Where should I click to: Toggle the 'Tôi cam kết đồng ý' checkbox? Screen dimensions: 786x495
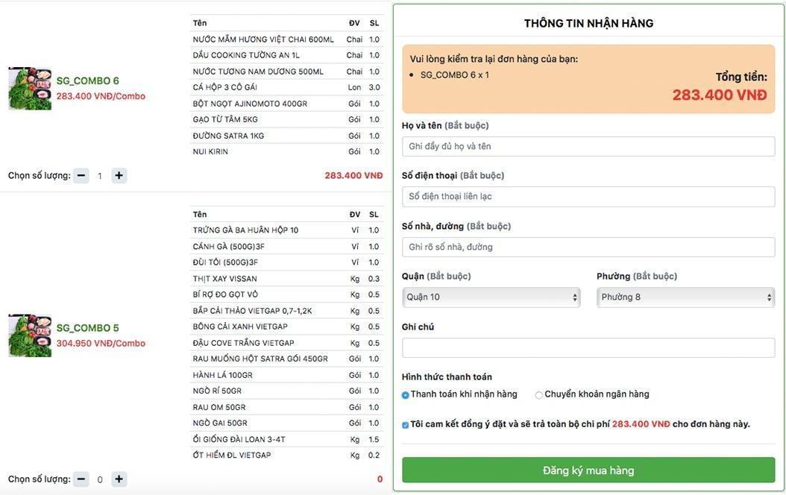[x=406, y=425]
